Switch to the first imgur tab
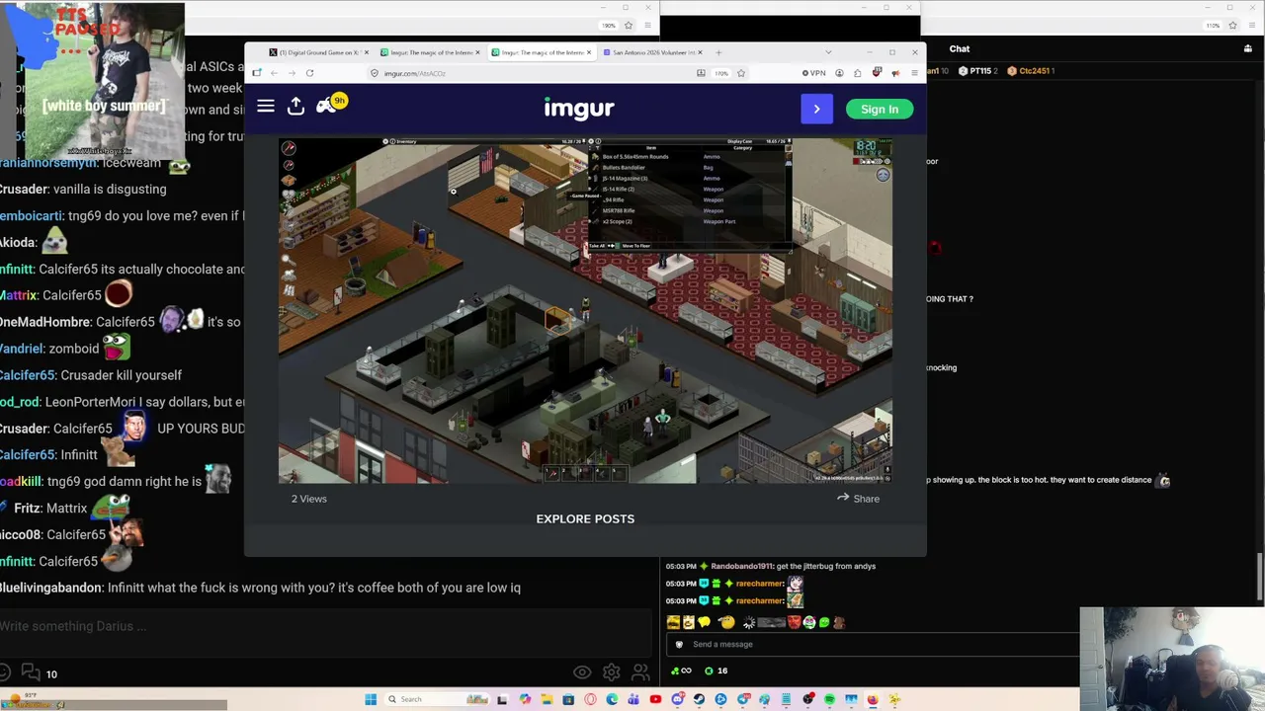 pos(431,52)
